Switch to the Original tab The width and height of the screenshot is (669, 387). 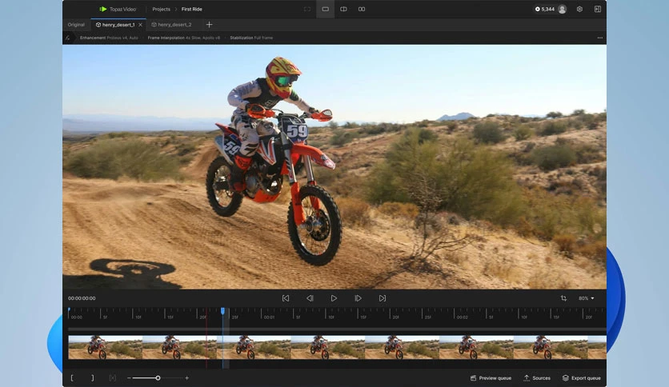(76, 25)
